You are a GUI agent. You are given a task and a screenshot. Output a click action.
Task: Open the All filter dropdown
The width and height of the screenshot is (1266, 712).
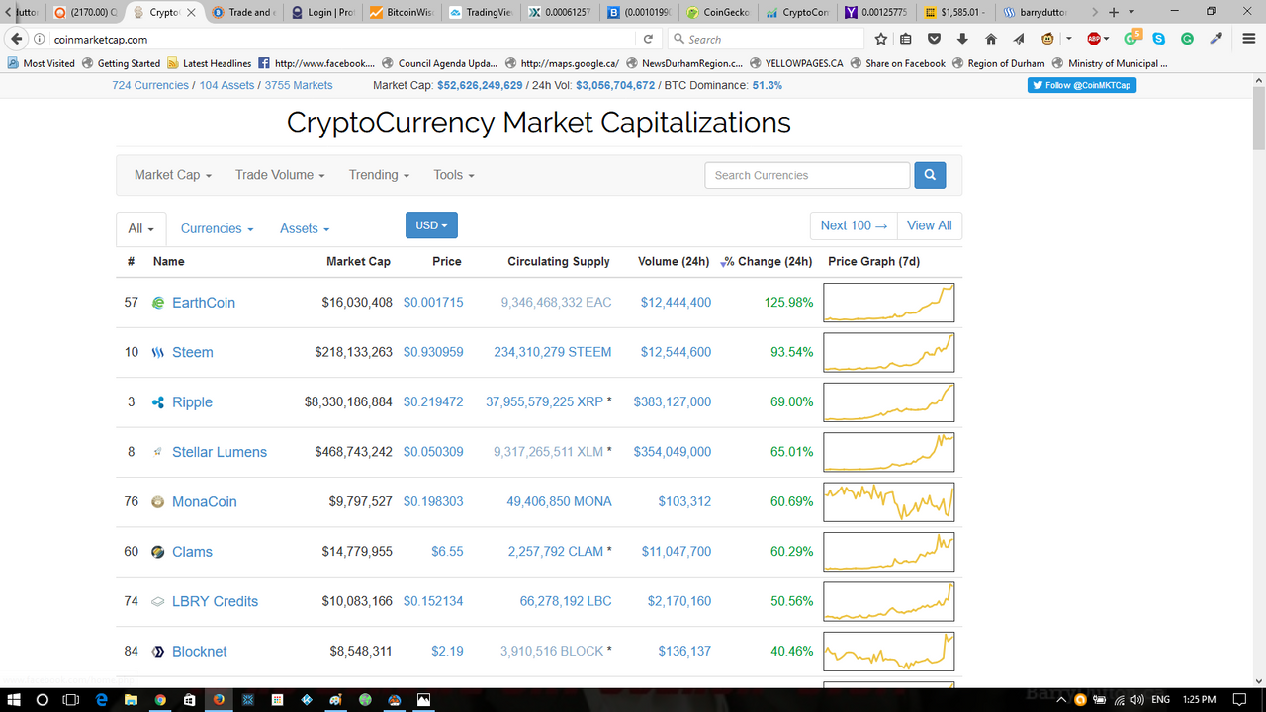pyautogui.click(x=140, y=228)
